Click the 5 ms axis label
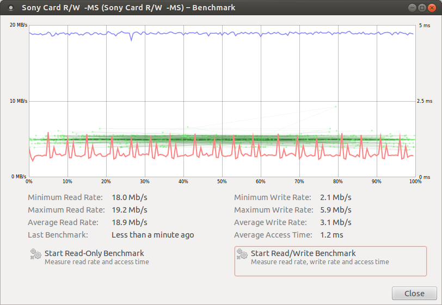Image resolution: width=442 pixels, height=305 pixels. (424, 26)
